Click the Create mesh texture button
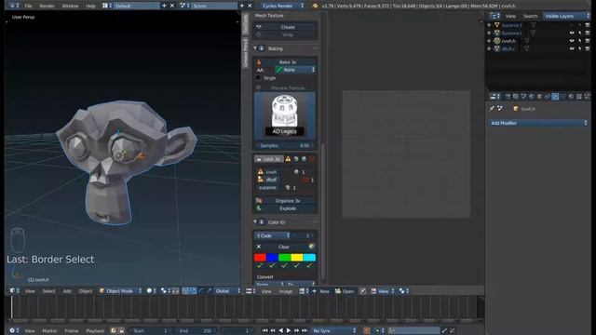596x335 pixels. click(x=285, y=27)
